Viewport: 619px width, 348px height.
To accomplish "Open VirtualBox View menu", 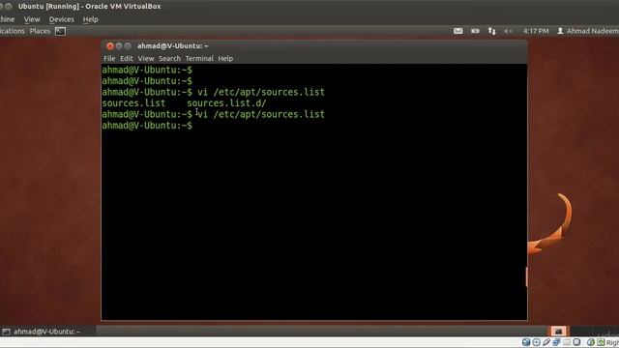I will tap(32, 19).
